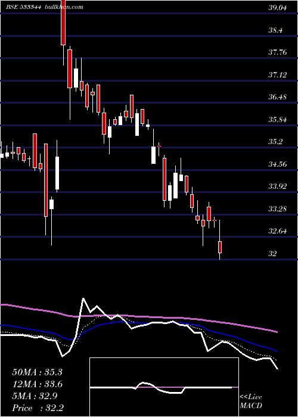Click the 39.04 price axis label
Viewport: 298px width, 417px height.
click(x=278, y=8)
